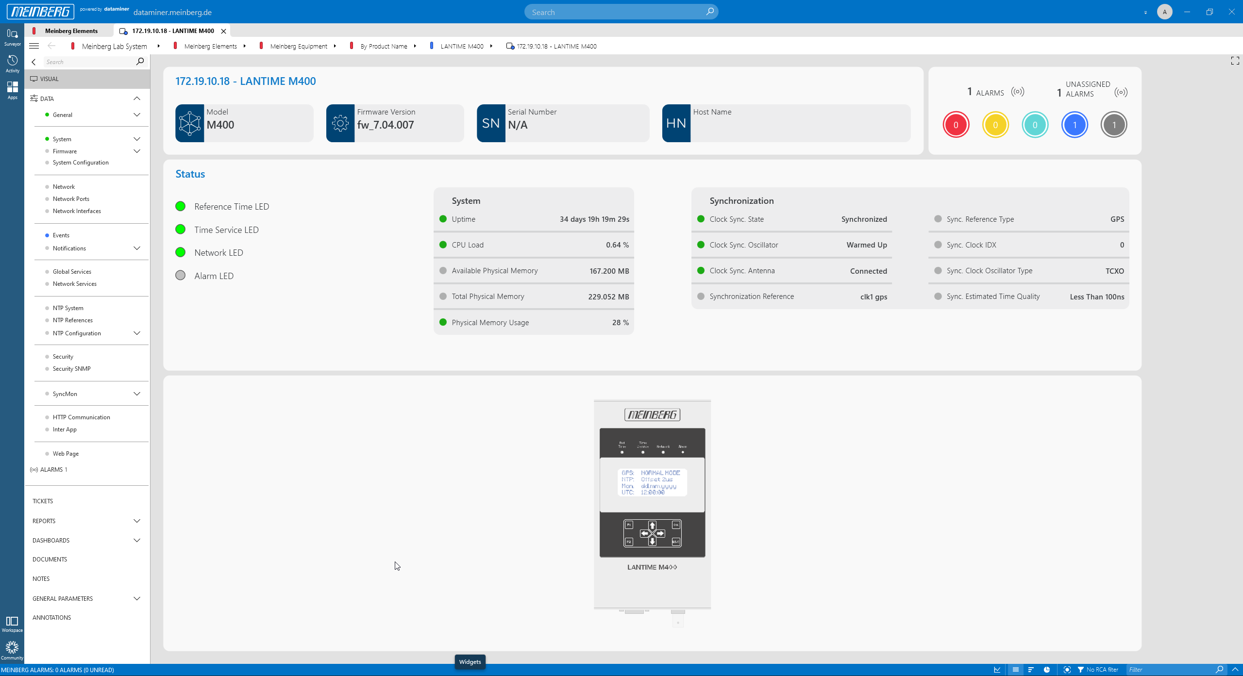1243x676 pixels.
Task: Expand the Firmware data page chevron
Action: tap(137, 151)
